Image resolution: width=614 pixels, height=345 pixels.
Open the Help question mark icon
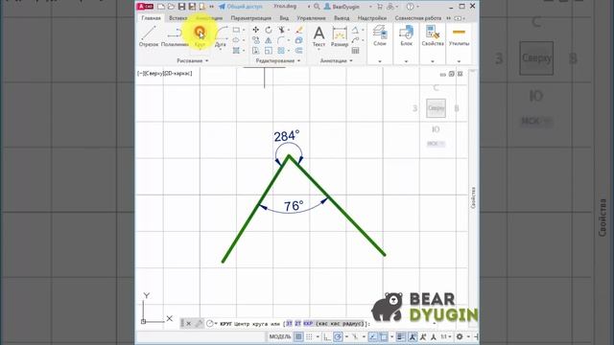coord(410,7)
